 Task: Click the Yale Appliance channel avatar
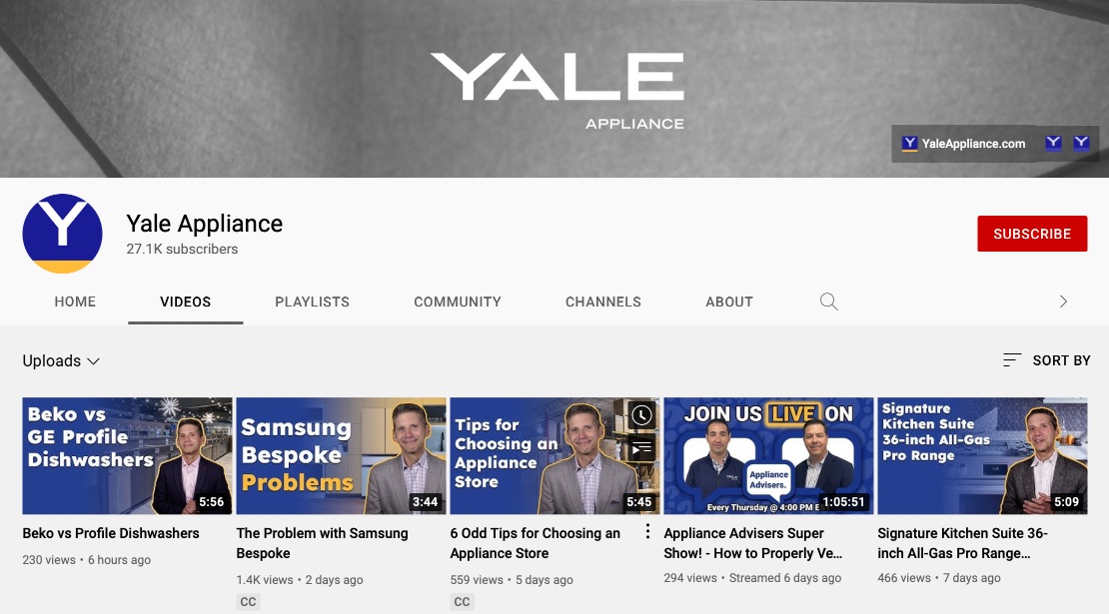click(x=62, y=234)
